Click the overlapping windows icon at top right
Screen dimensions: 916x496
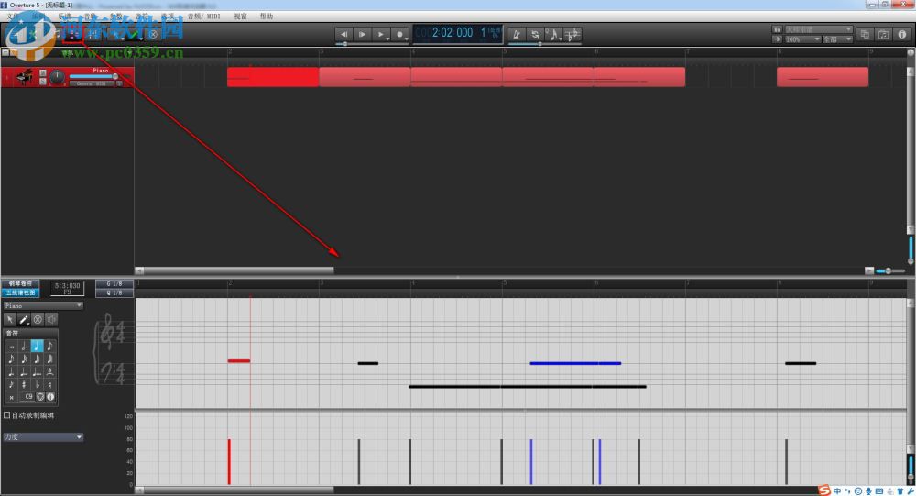point(865,35)
